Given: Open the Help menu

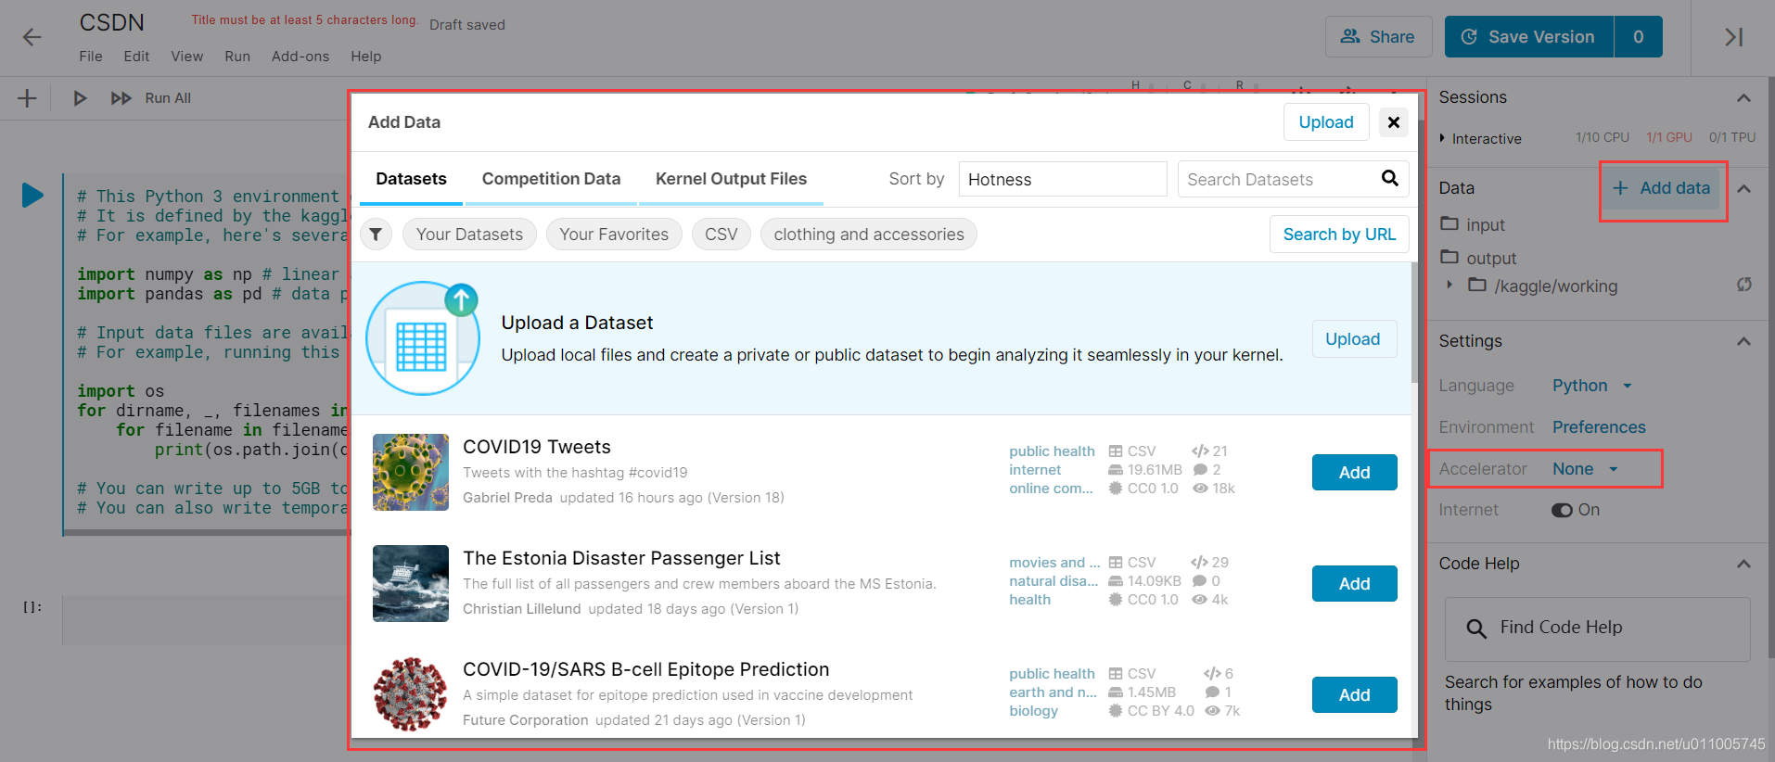Looking at the screenshot, I should pos(366,57).
